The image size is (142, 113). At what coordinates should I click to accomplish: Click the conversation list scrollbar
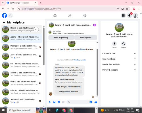pos(44,46)
